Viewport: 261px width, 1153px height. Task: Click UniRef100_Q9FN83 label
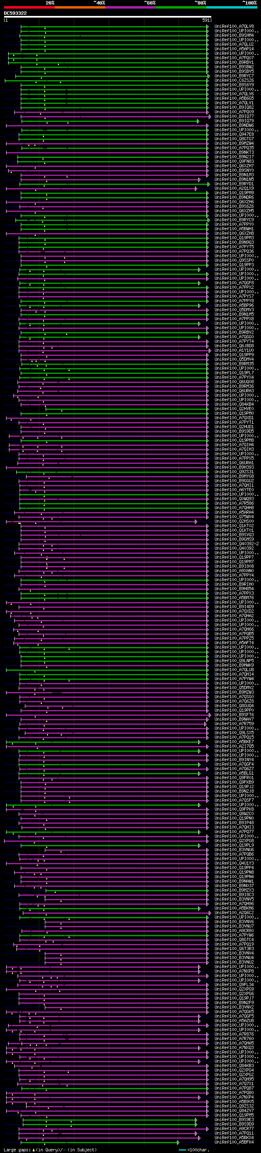pos(234,162)
